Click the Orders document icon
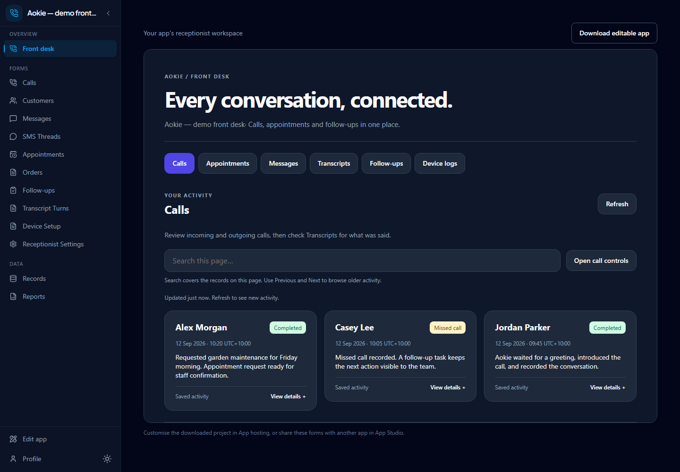This screenshot has height=472, width=680. click(x=13, y=172)
